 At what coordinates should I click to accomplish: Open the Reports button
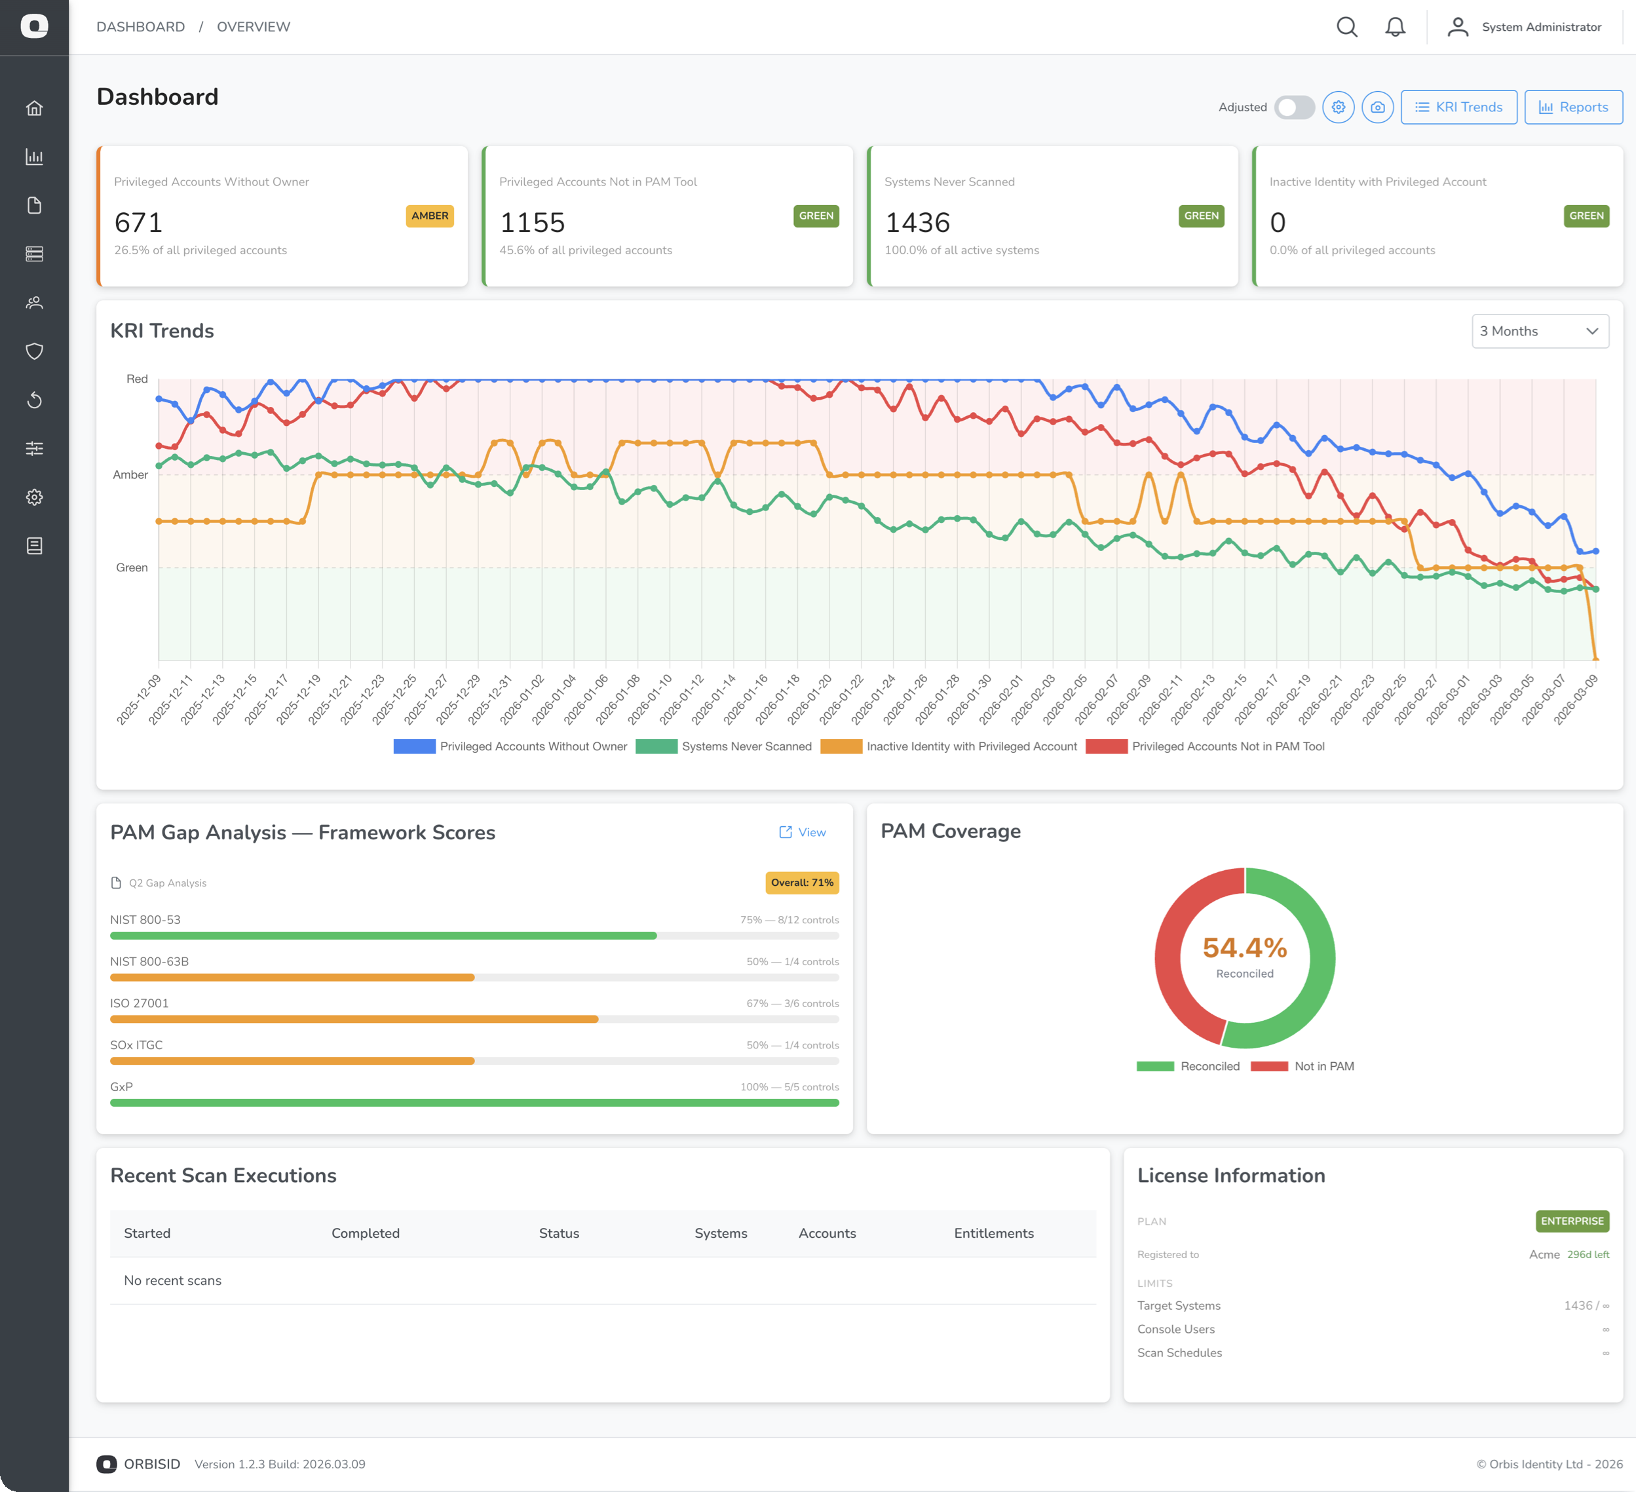click(1572, 107)
